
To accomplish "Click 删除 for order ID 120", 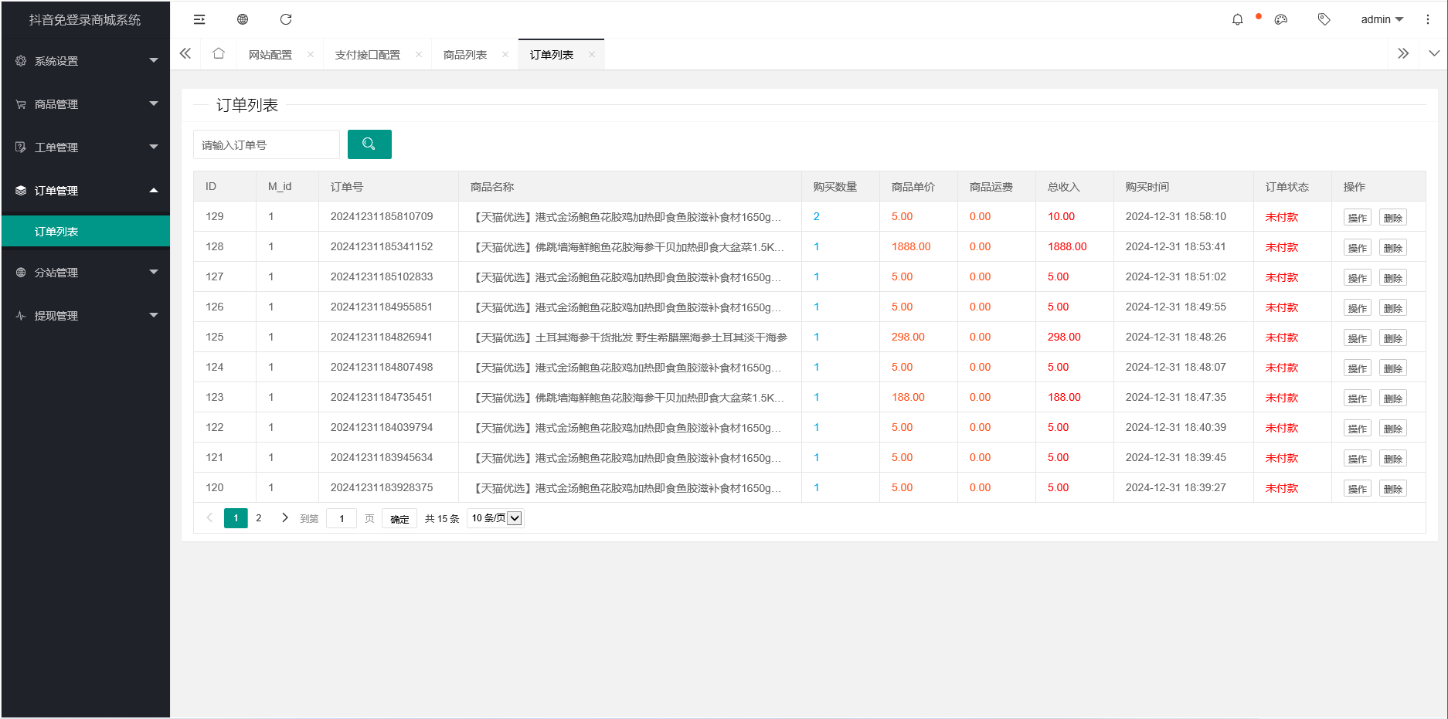I will [x=1393, y=489].
